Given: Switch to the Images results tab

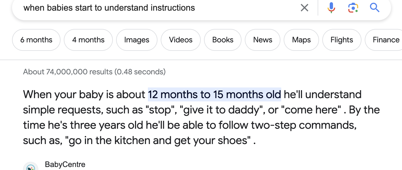Looking at the screenshot, I should click(137, 40).
